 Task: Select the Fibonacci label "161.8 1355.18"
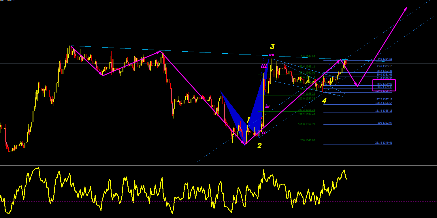tap(384, 111)
